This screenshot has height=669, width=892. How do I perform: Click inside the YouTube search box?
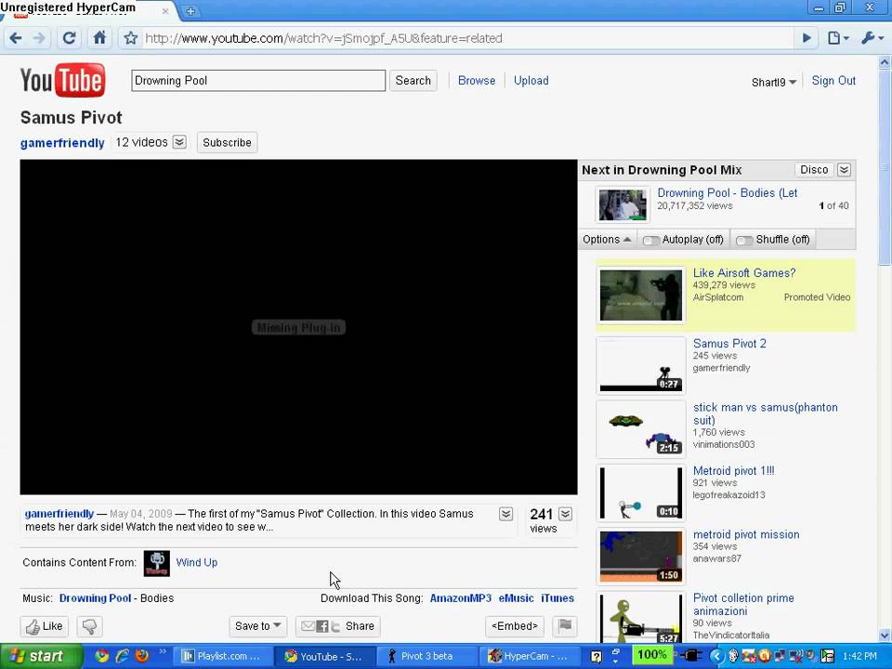pos(258,81)
